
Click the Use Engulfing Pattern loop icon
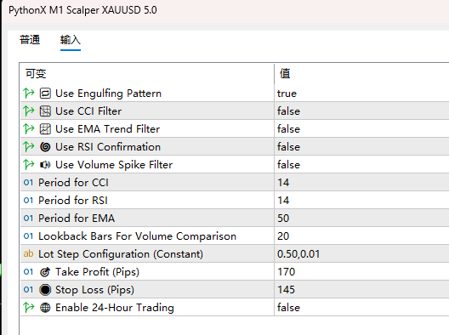point(45,94)
